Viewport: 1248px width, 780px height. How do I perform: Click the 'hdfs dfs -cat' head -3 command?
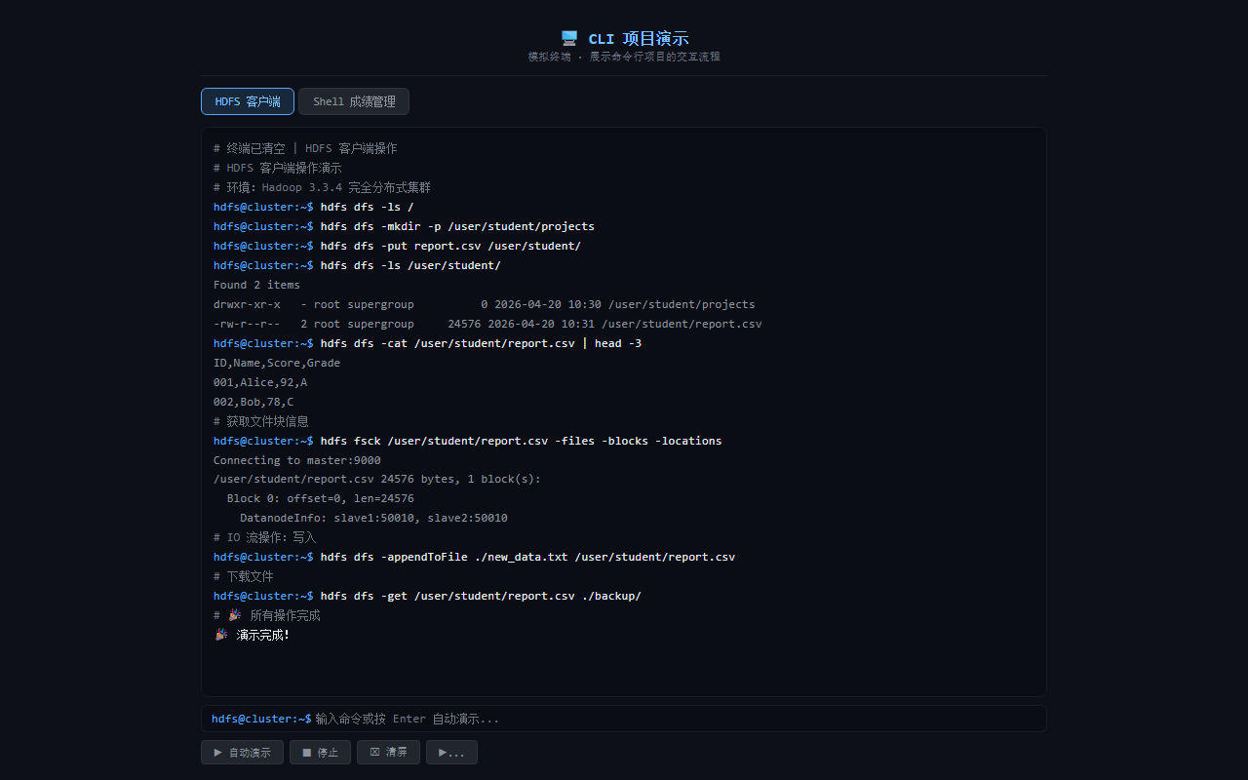point(427,343)
